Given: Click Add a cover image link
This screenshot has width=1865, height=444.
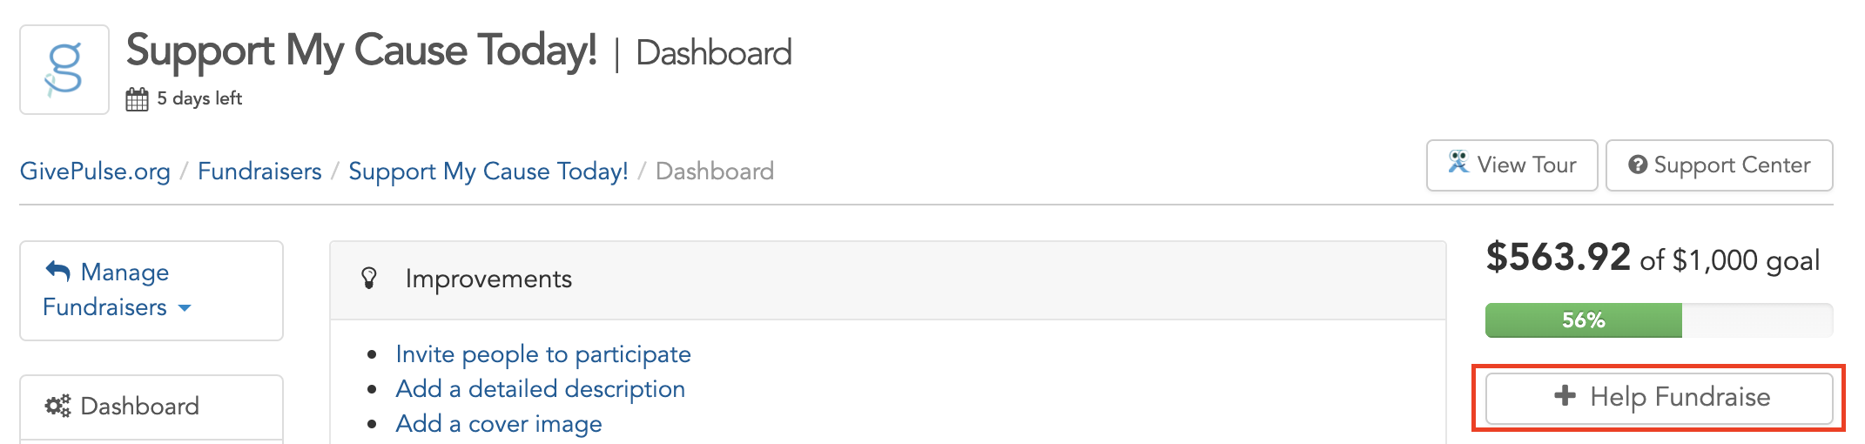Looking at the screenshot, I should click(x=499, y=424).
